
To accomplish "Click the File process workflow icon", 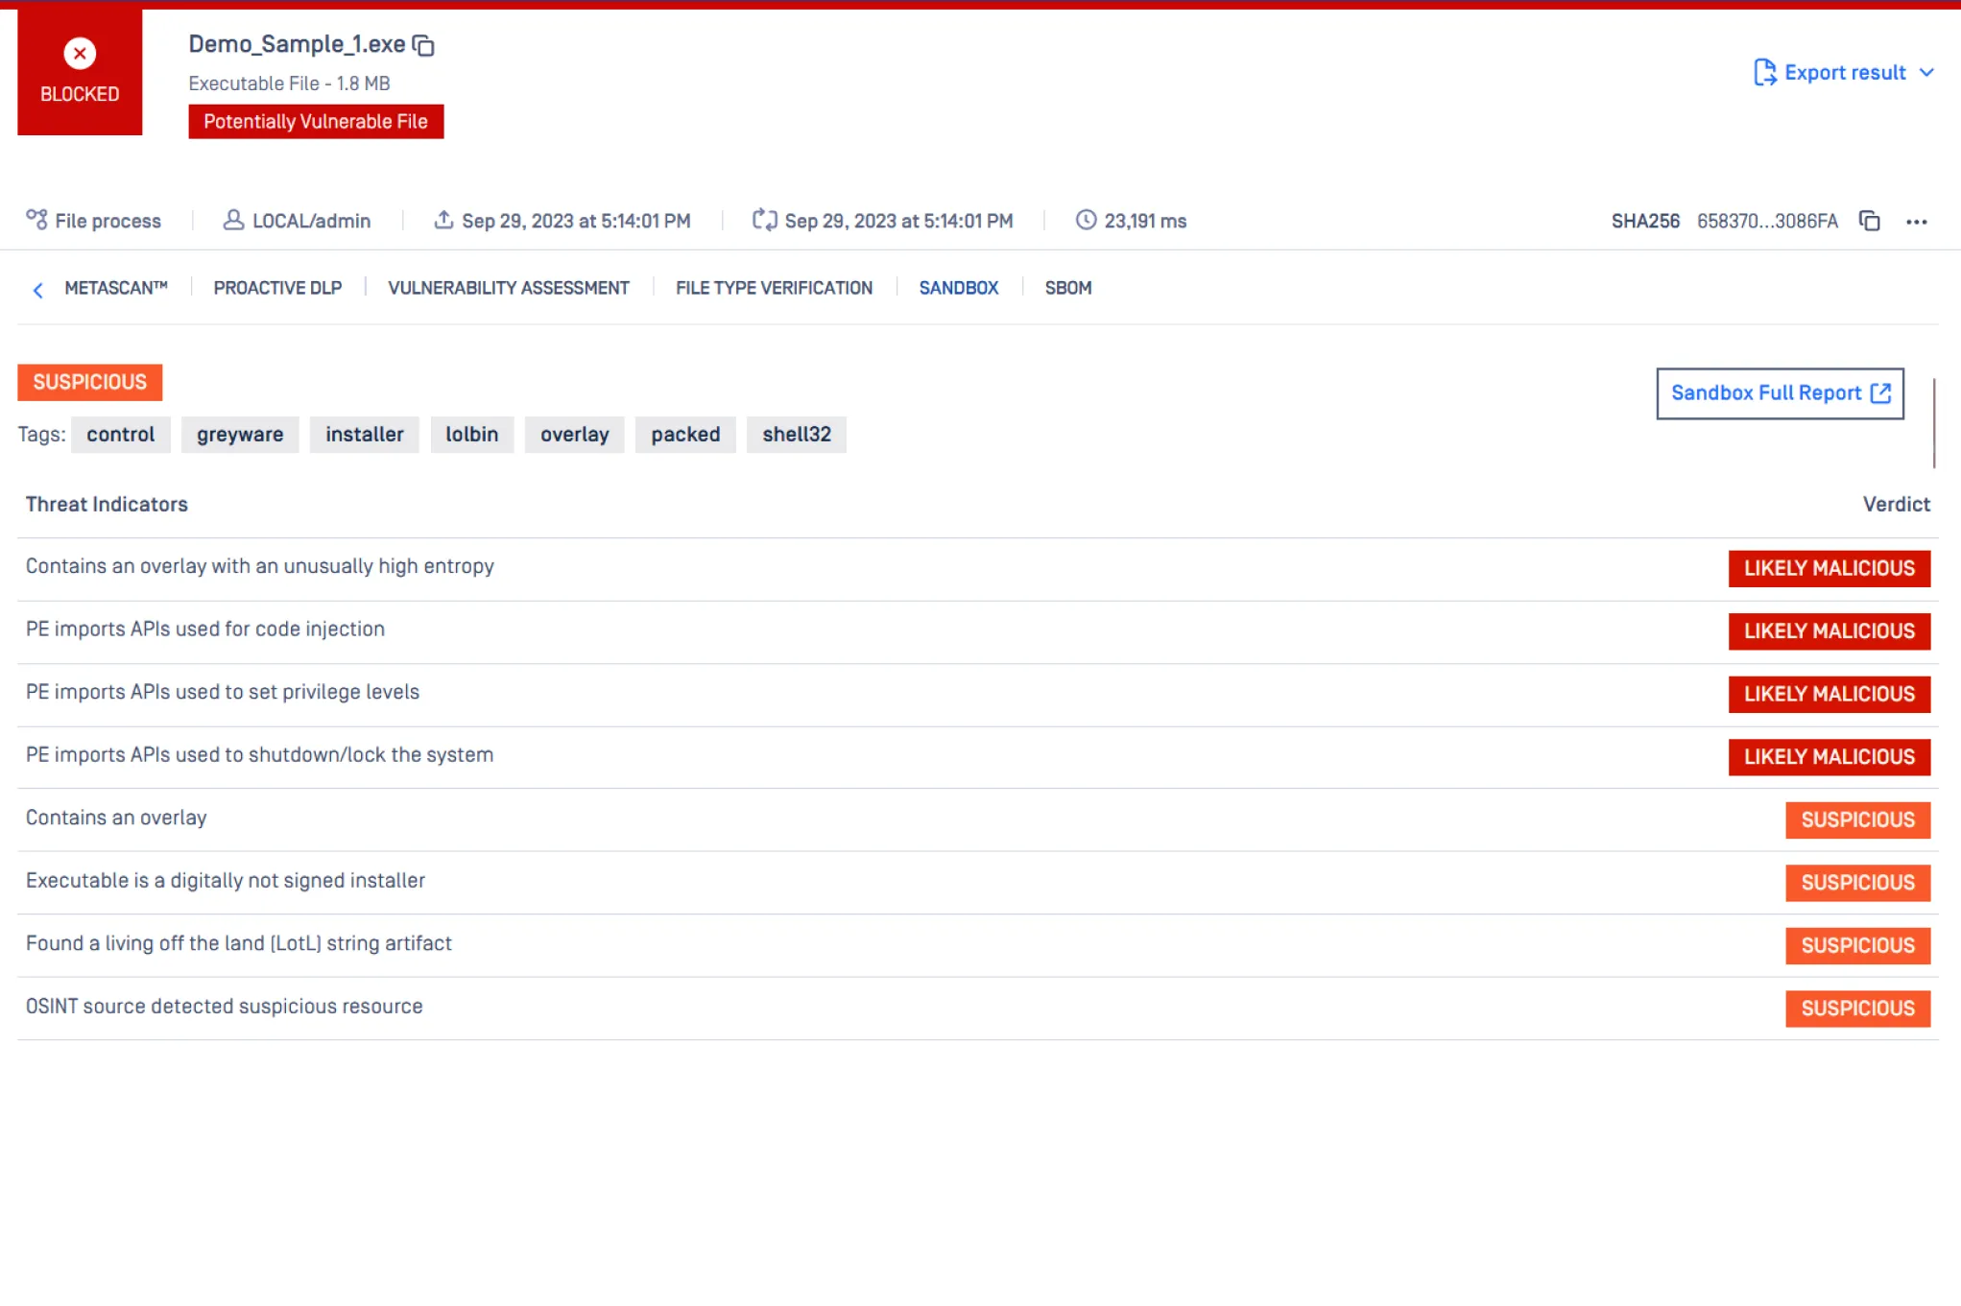I will [x=36, y=220].
